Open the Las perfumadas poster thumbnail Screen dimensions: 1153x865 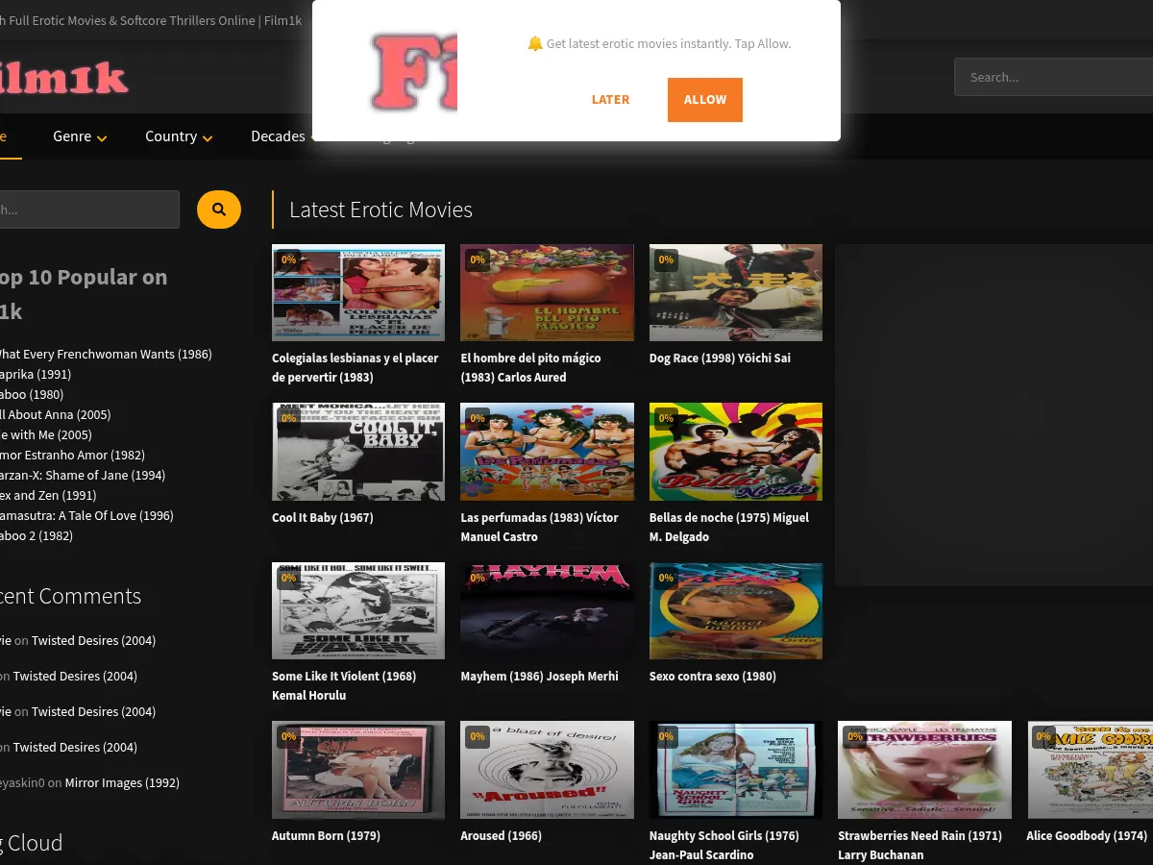[x=547, y=452]
